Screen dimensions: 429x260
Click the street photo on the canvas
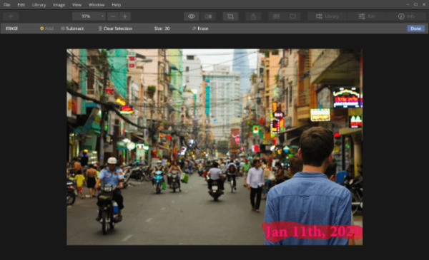[x=214, y=147]
